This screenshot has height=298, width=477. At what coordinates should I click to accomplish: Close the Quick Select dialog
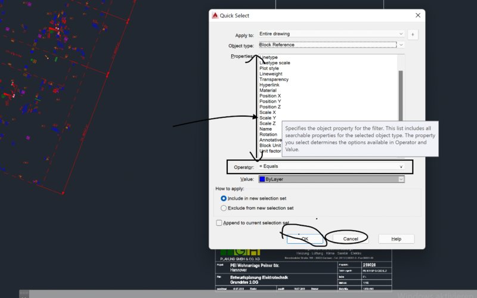417,15
